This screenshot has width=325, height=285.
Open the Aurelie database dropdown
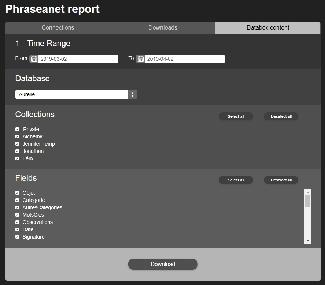tap(76, 94)
